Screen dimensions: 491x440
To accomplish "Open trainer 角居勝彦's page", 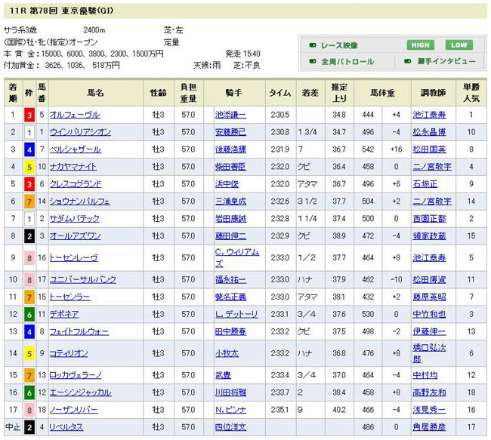I will (x=431, y=427).
